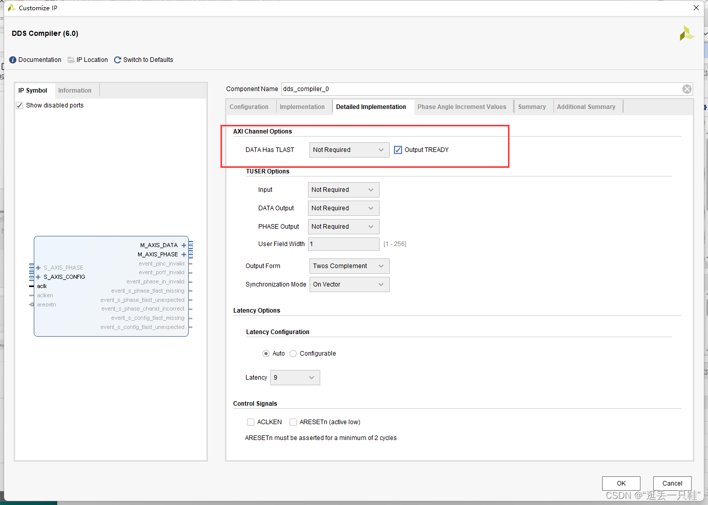Viewport: 708px width, 505px height.
Task: Click the event_phase_in_invalid port label
Action: [x=156, y=281]
